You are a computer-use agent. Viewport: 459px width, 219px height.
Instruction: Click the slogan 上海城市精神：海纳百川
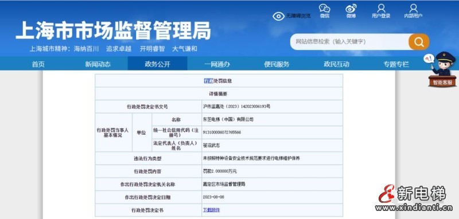tap(64, 49)
